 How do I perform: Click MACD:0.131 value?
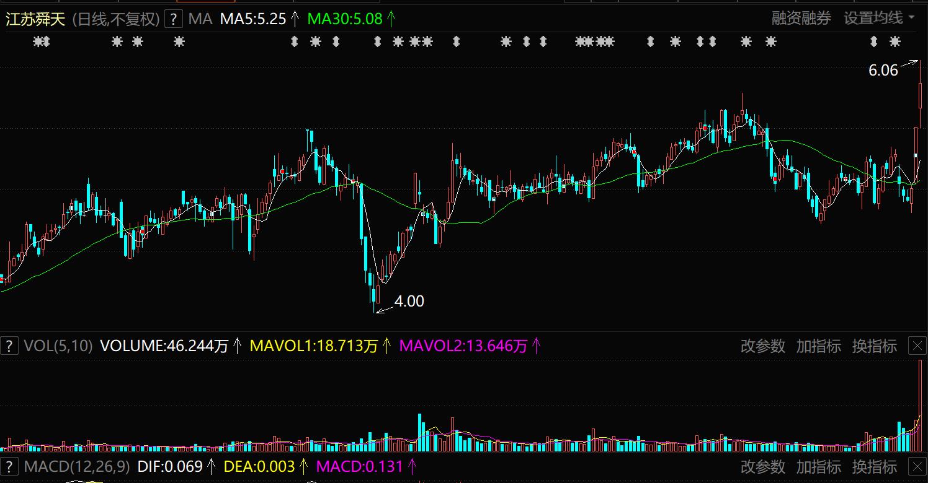click(x=360, y=466)
